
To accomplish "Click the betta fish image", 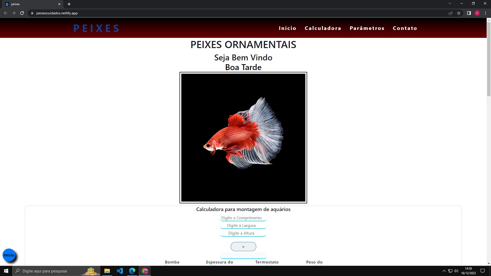I will [243, 138].
